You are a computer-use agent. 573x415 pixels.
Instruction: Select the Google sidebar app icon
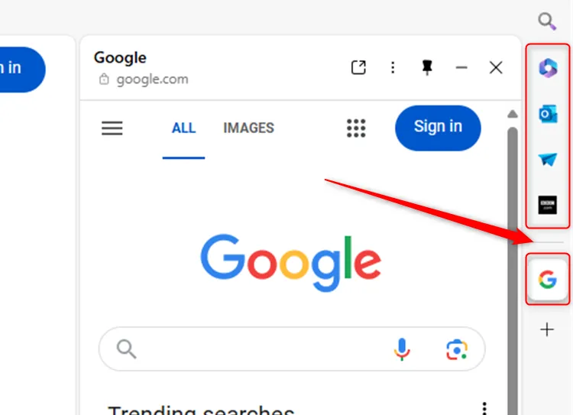click(x=547, y=280)
